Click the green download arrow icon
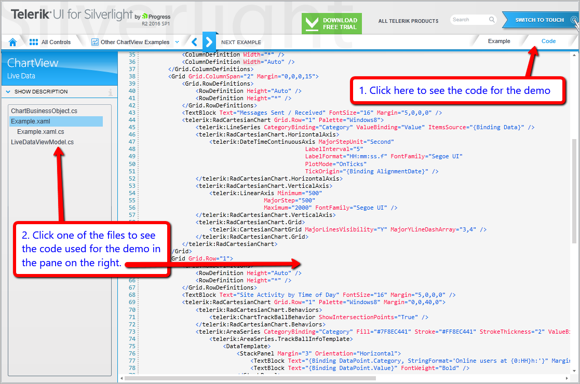The height and width of the screenshot is (384, 580). coord(312,24)
